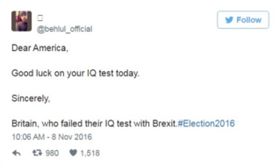Screen dimensions: 280x166
Task: Click the 'Good luck on your IQ test today' line
Action: tap(75, 73)
